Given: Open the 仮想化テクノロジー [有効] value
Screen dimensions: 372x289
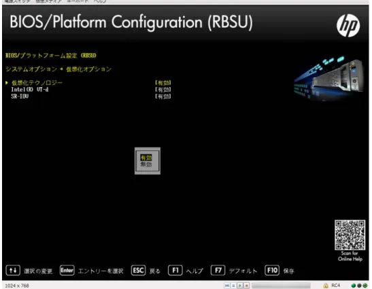Looking at the screenshot, I should [x=163, y=83].
